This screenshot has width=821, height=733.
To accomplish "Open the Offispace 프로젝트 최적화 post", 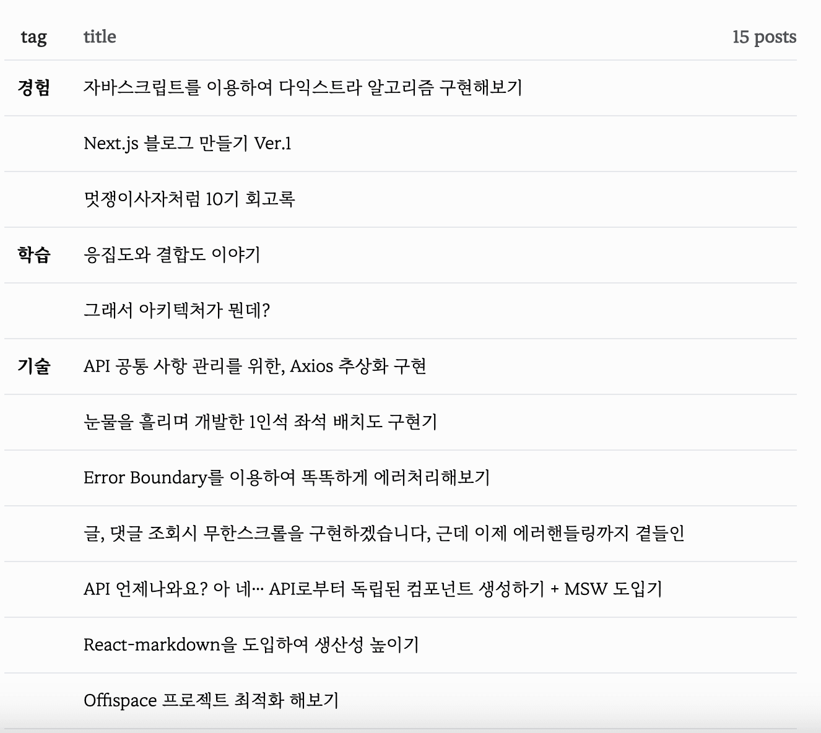I will [x=211, y=701].
